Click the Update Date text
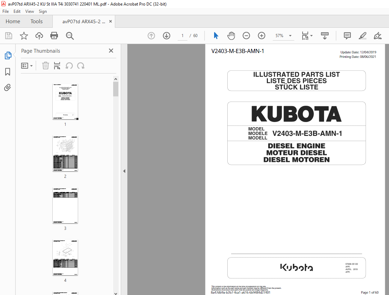The width and height of the screenshot is (389, 295). point(358,52)
